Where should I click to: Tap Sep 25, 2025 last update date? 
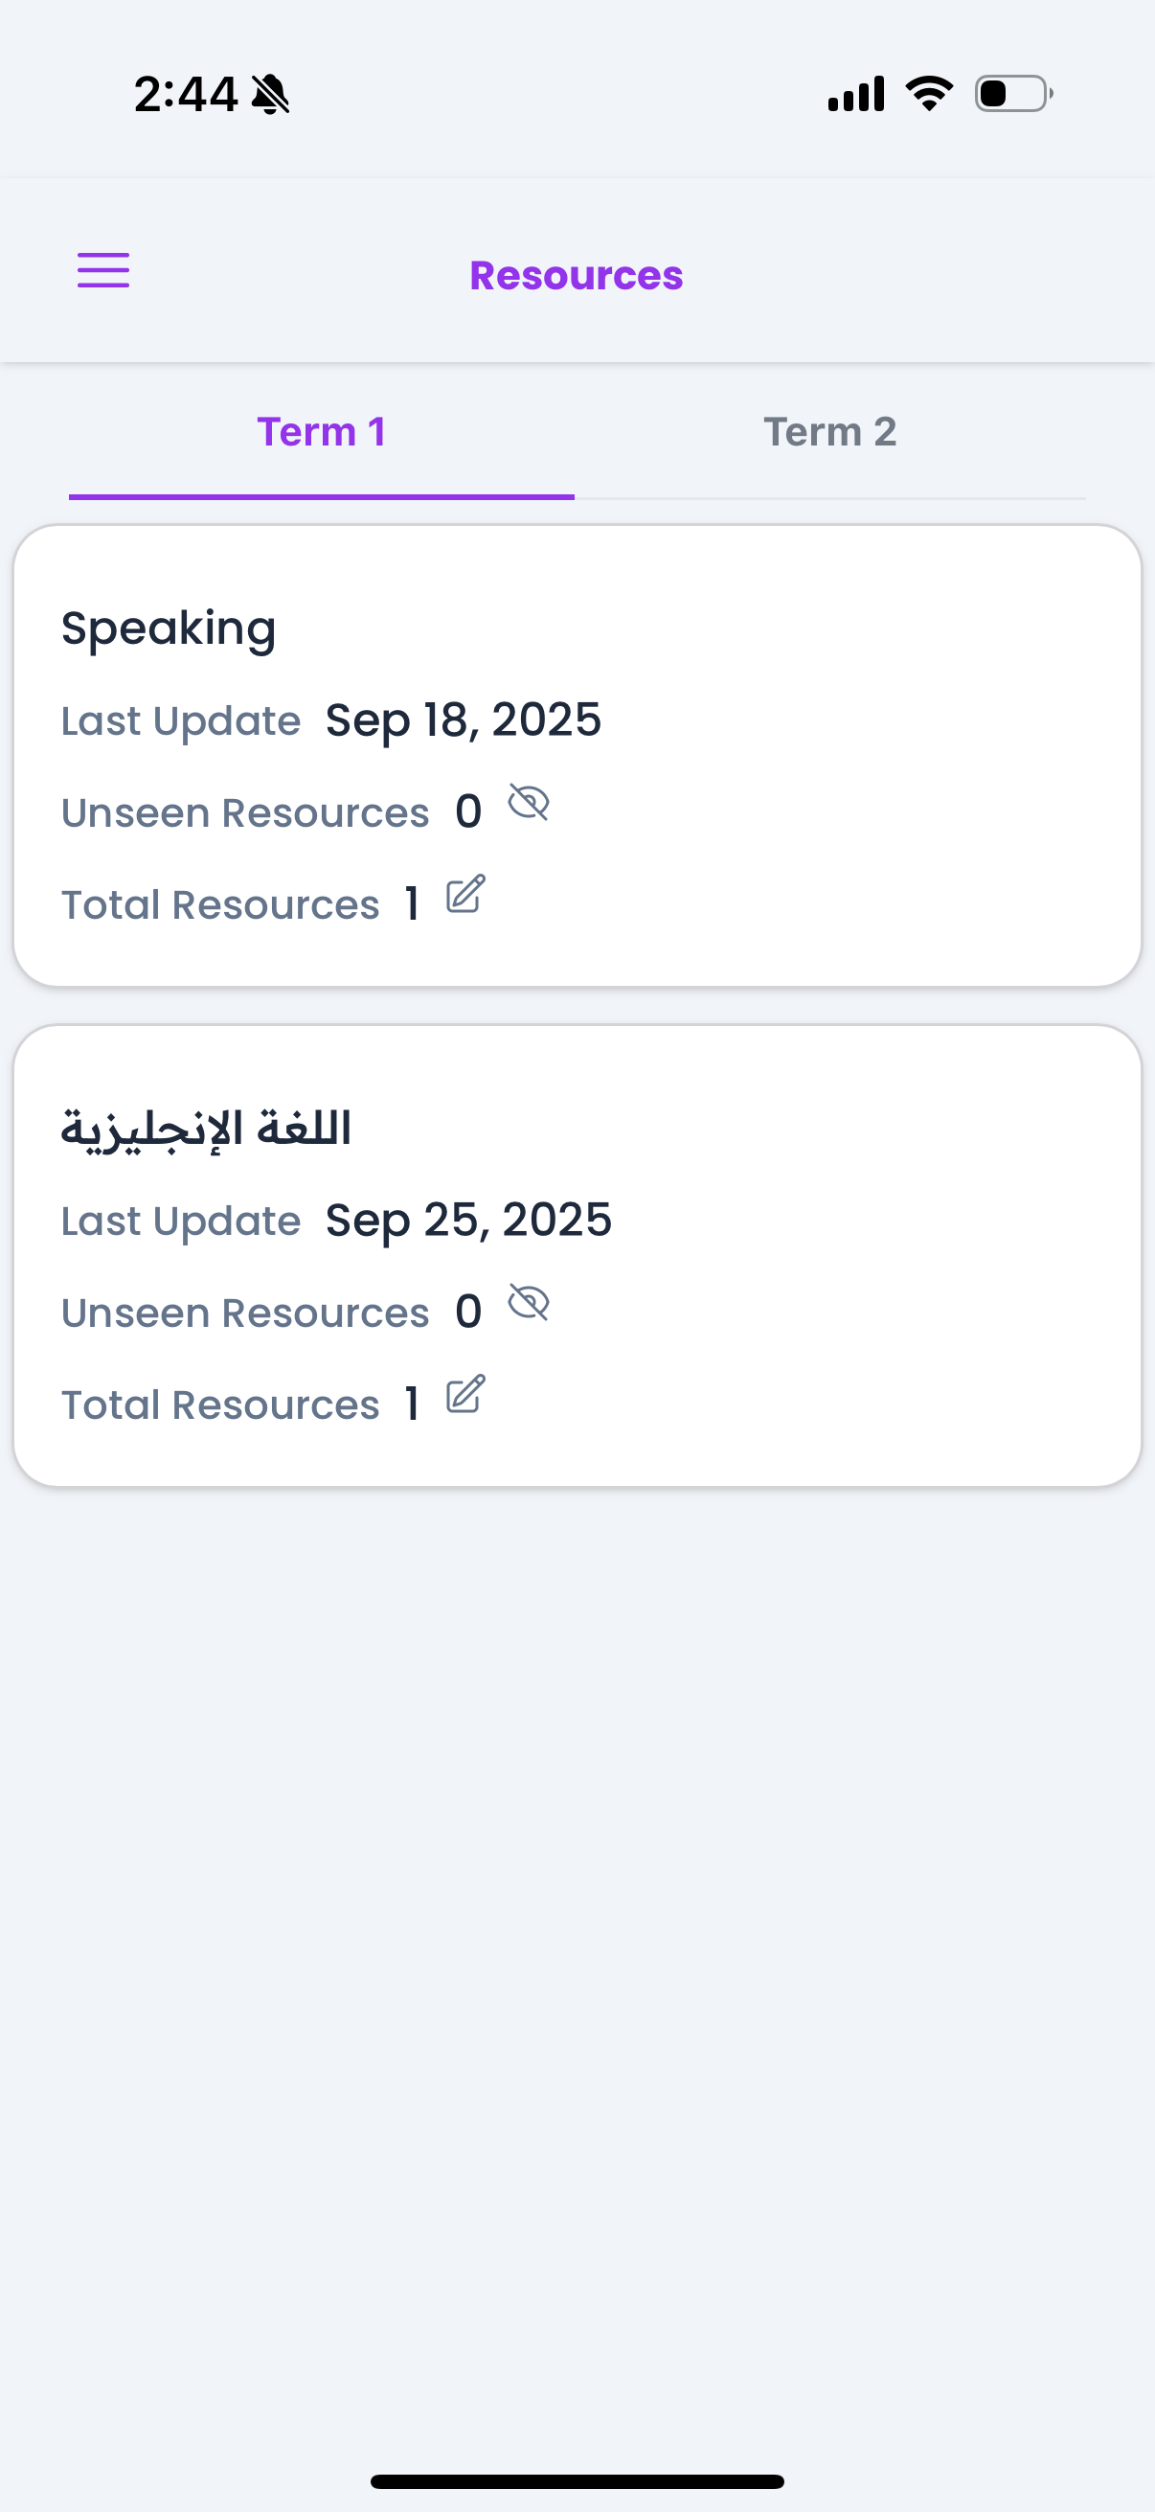tap(468, 1221)
